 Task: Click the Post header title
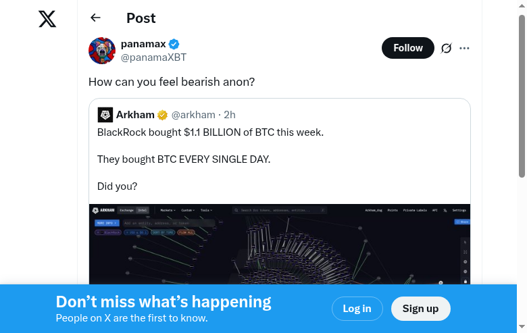[x=141, y=18]
